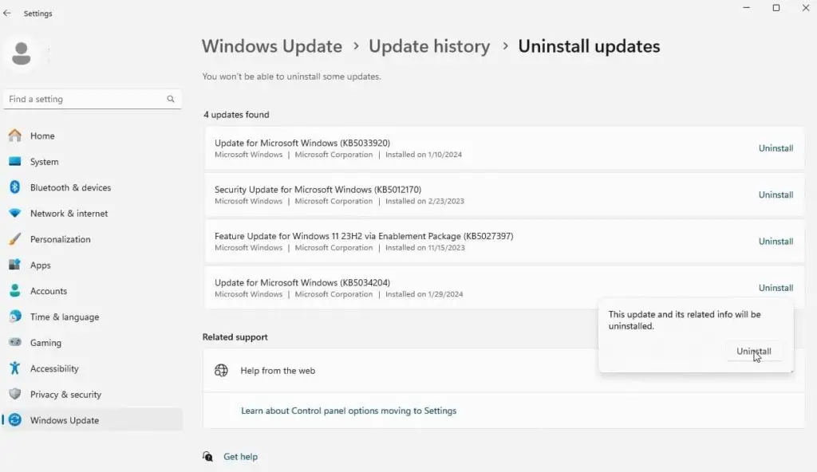Confirm uninstall in the popup dialog
817x472 pixels.
[753, 351]
